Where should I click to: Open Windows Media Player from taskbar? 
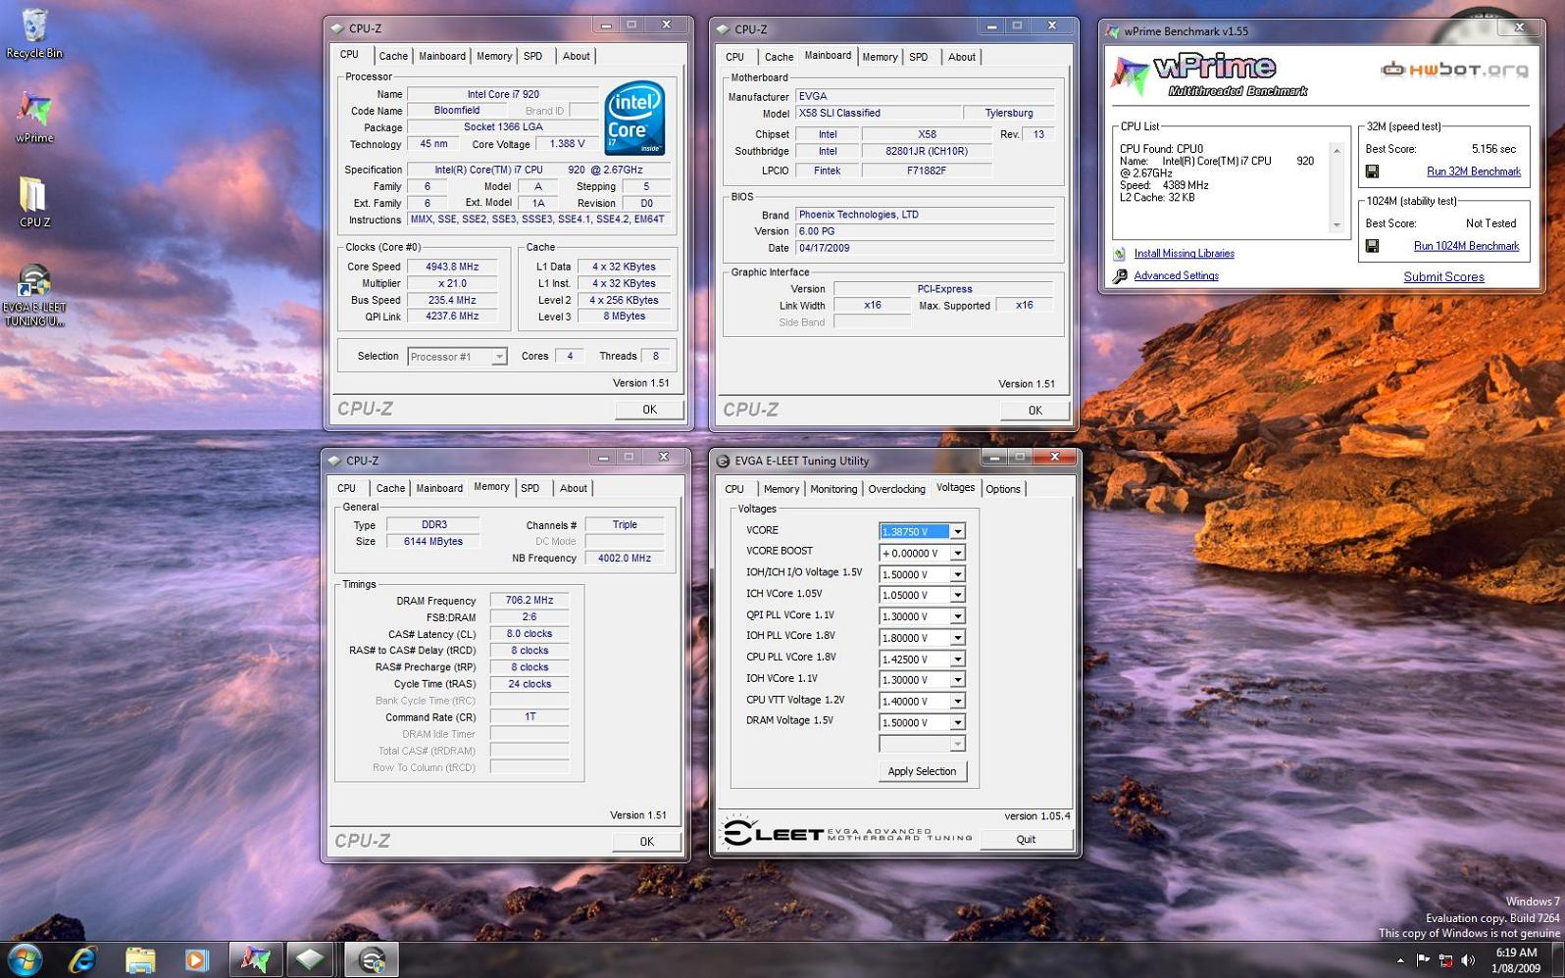[196, 959]
